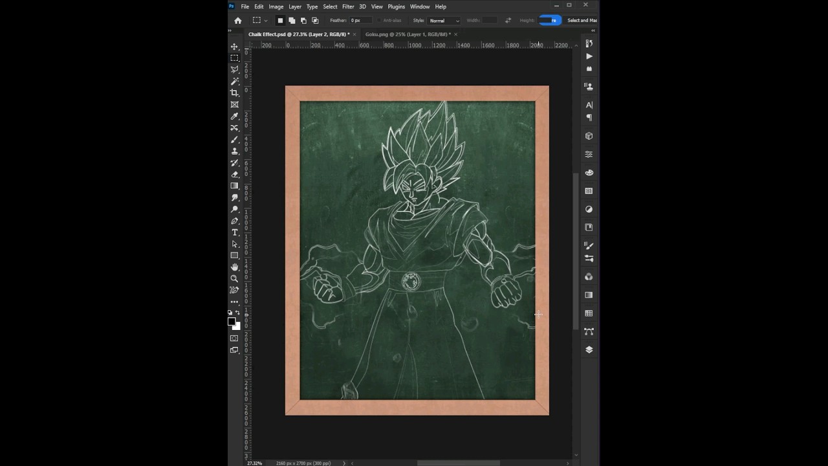Open the 3D panel cube icon
Image resolution: width=828 pixels, height=466 pixels.
pyautogui.click(x=589, y=136)
